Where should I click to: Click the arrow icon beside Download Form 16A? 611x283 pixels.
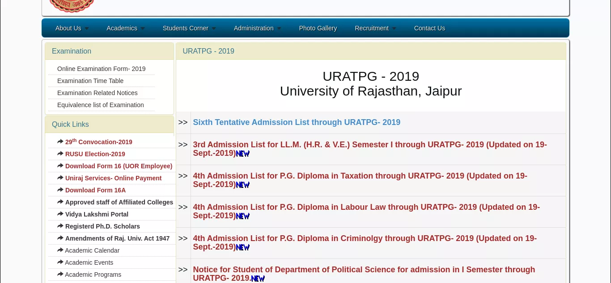[x=60, y=190]
